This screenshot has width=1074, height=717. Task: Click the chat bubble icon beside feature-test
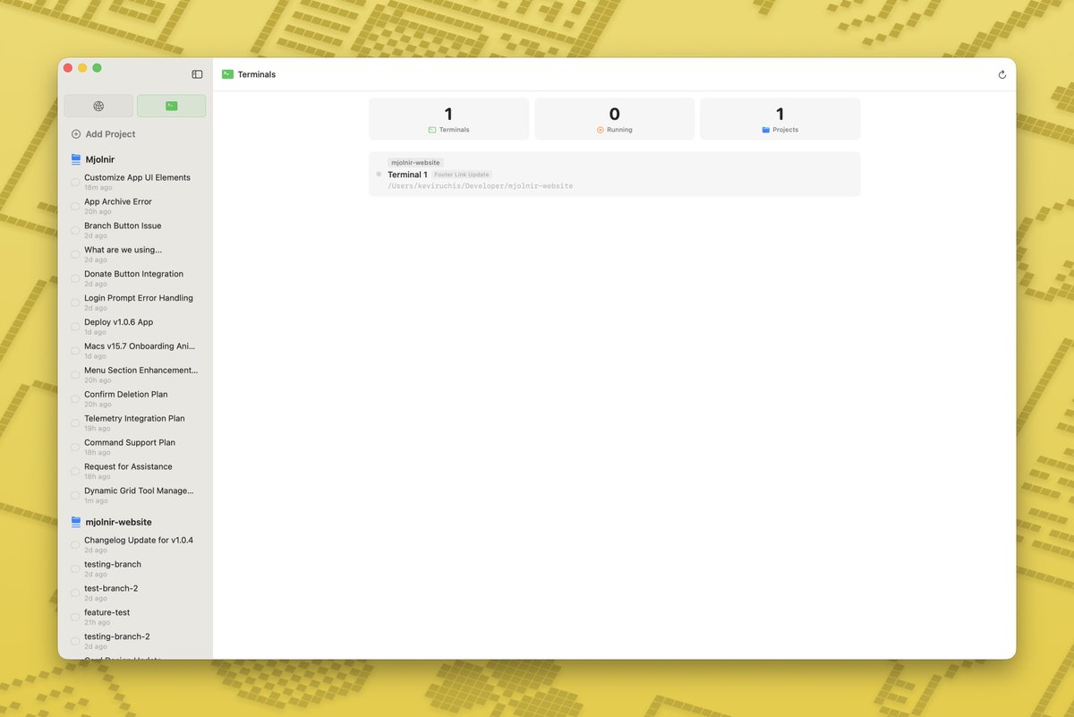75,618
